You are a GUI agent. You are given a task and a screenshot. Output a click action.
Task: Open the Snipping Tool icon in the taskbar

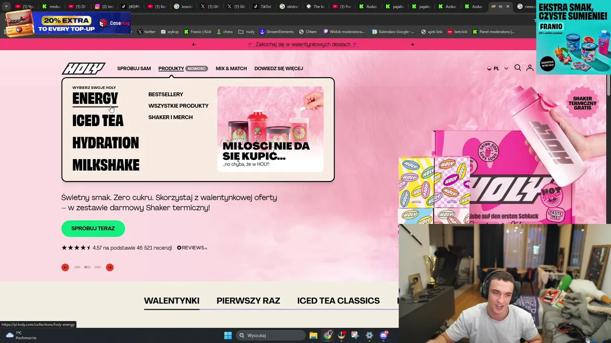tap(355, 335)
